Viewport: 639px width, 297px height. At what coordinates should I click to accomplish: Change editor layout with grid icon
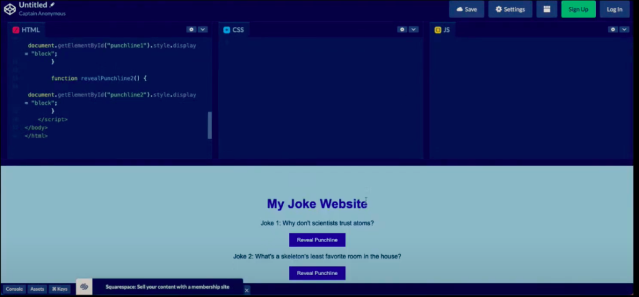(547, 9)
